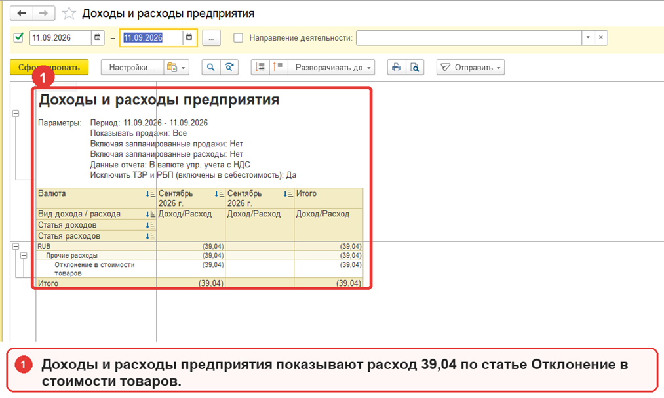Open calendar picker for the start date
This screenshot has width=664, height=398.
(98, 37)
